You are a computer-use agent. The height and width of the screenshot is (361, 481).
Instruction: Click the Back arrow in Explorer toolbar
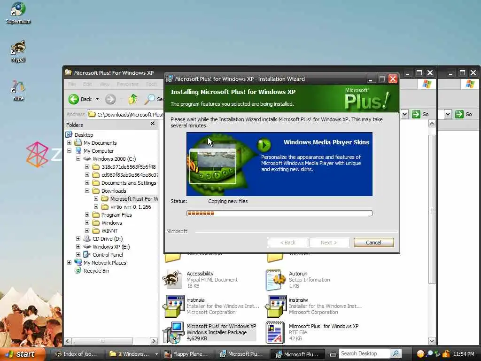74,99
